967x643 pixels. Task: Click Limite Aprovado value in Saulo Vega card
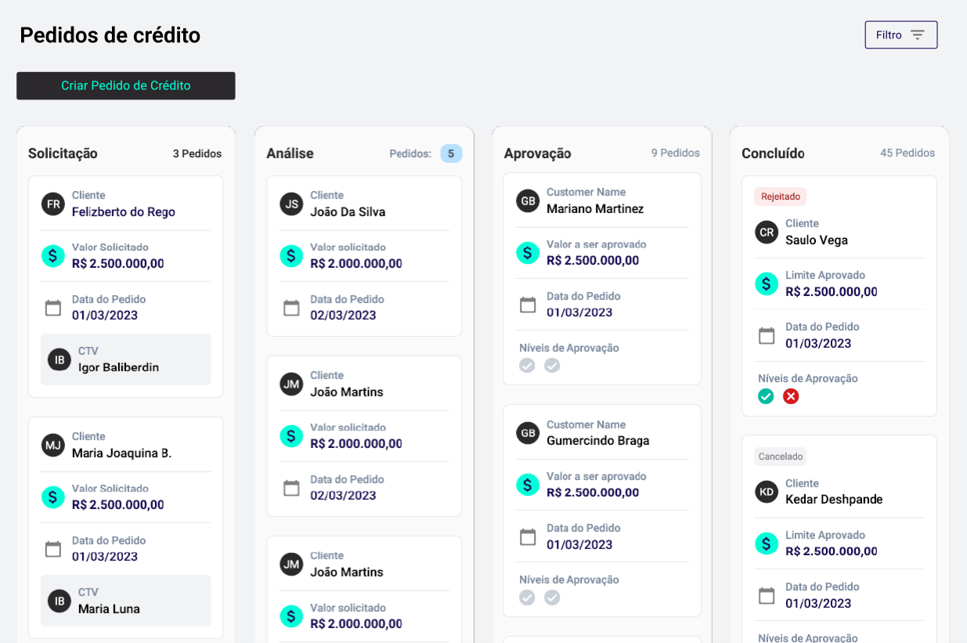(x=832, y=292)
